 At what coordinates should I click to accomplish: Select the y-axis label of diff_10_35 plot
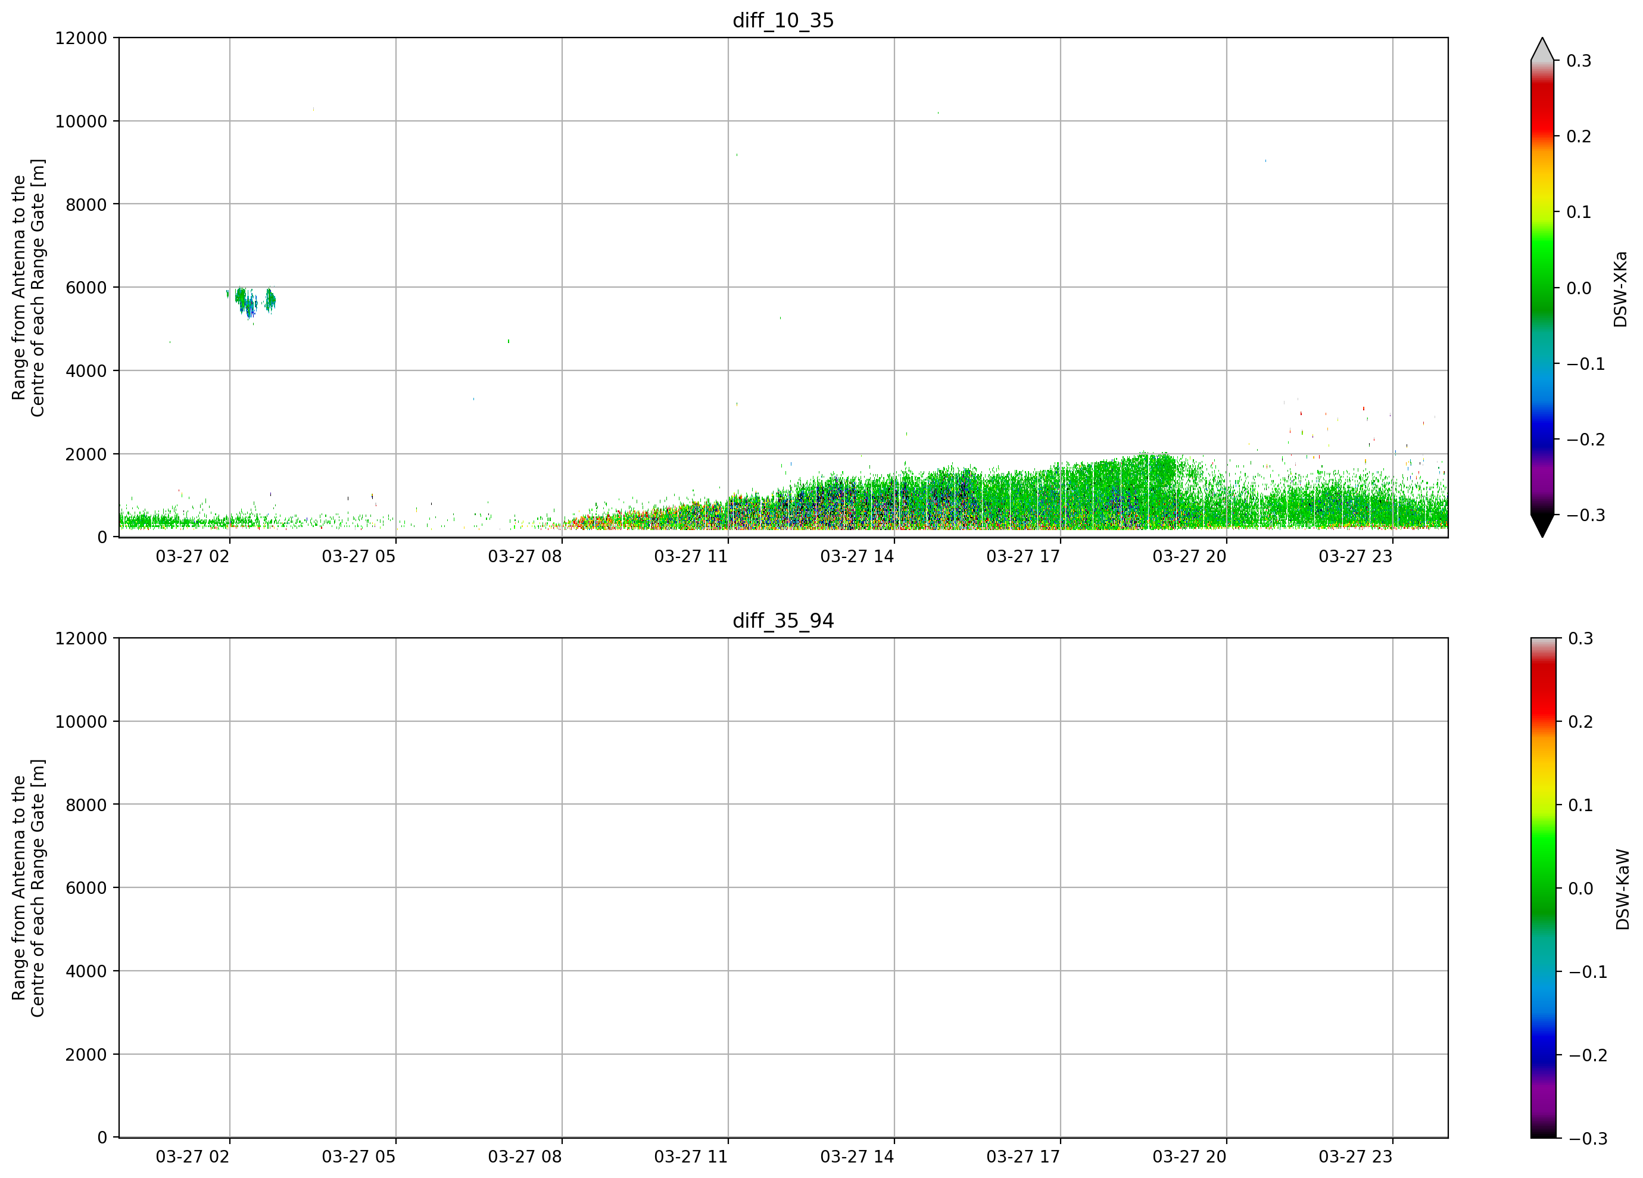[28, 288]
